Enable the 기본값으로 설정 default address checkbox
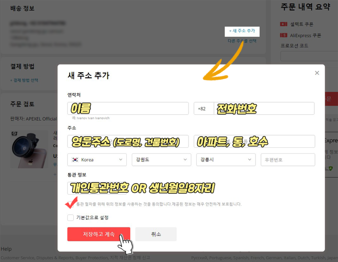This screenshot has width=338, height=262. pos(70,218)
